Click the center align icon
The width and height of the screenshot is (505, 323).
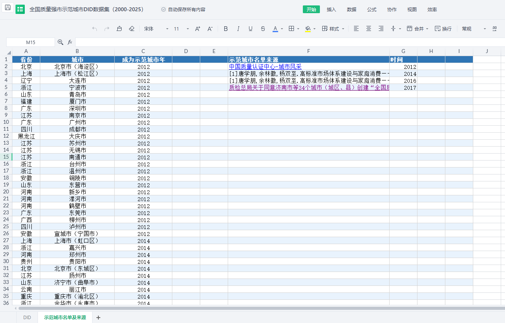tap(369, 29)
